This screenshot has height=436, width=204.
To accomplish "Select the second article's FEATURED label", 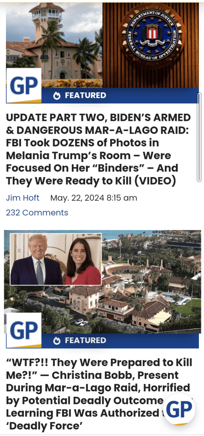I will point(85,340).
